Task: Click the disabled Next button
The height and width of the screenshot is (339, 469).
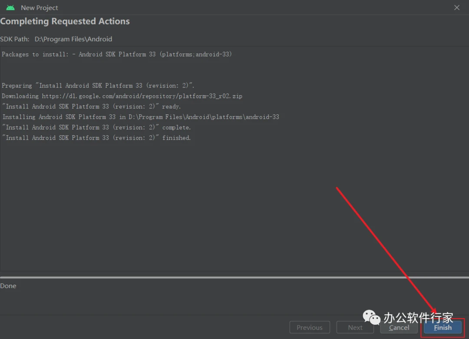Action: (x=355, y=328)
